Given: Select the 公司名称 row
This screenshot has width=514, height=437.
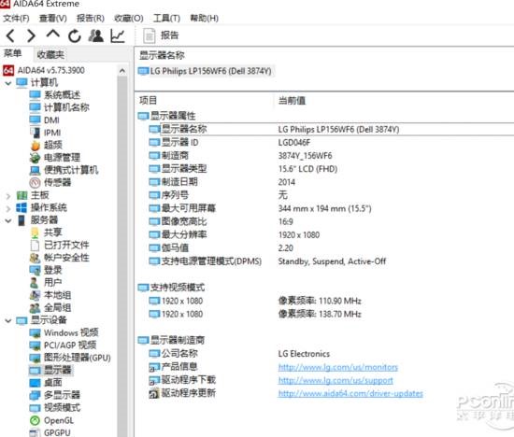Looking at the screenshot, I should tap(331, 354).
